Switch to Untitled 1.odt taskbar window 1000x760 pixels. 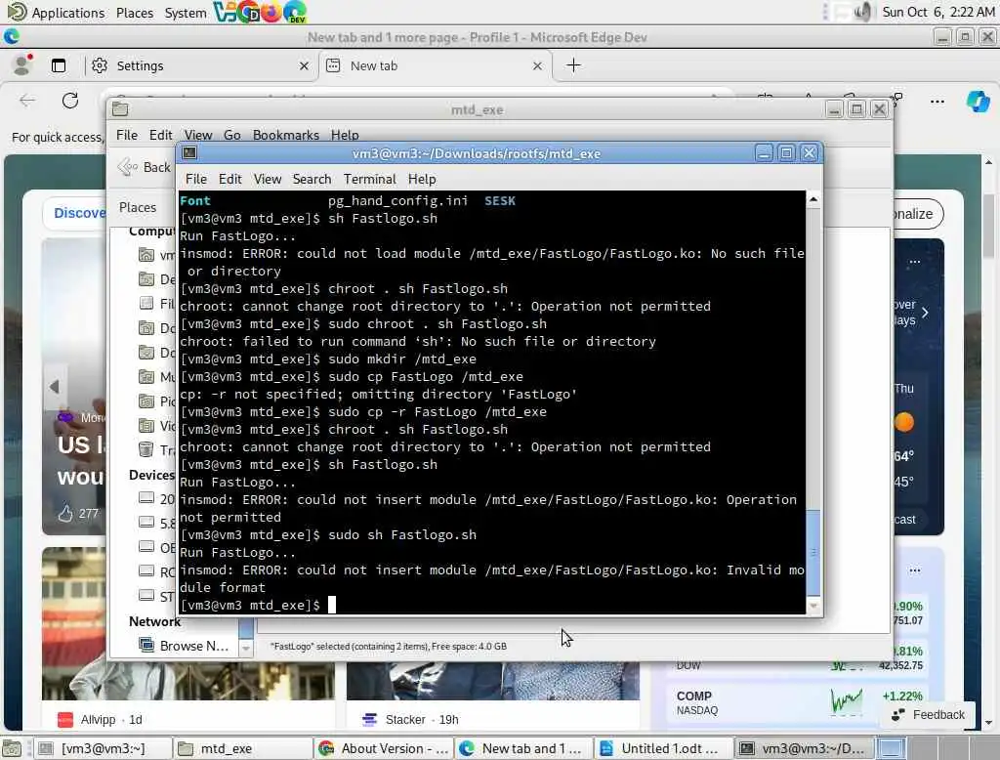point(664,748)
